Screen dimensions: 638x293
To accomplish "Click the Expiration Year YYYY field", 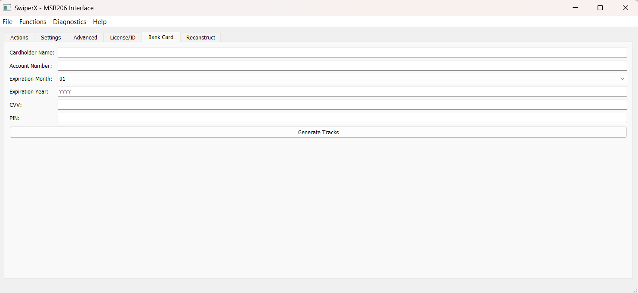I will tap(342, 92).
